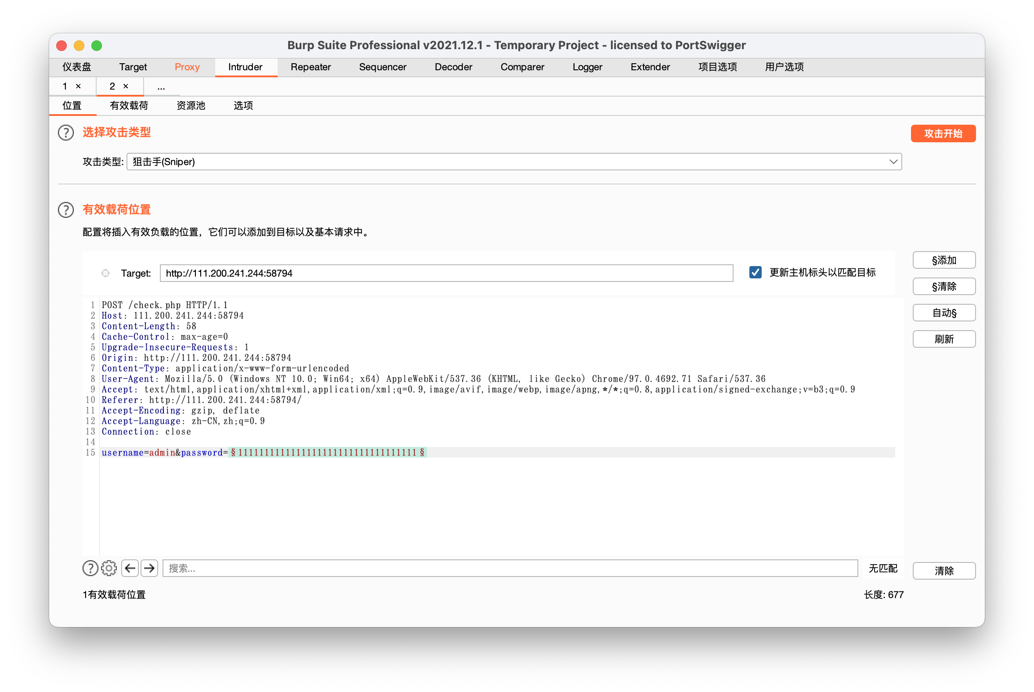1034x692 pixels.
Task: Switch to the Proxy tab
Action: pyautogui.click(x=187, y=67)
